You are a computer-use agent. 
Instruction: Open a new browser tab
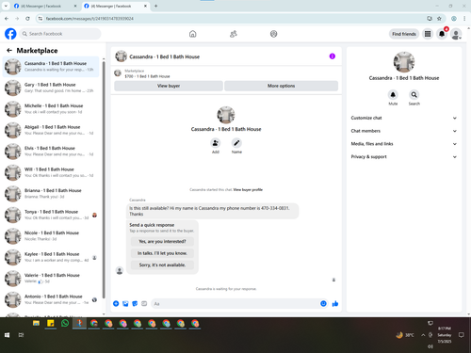pyautogui.click(x=155, y=6)
